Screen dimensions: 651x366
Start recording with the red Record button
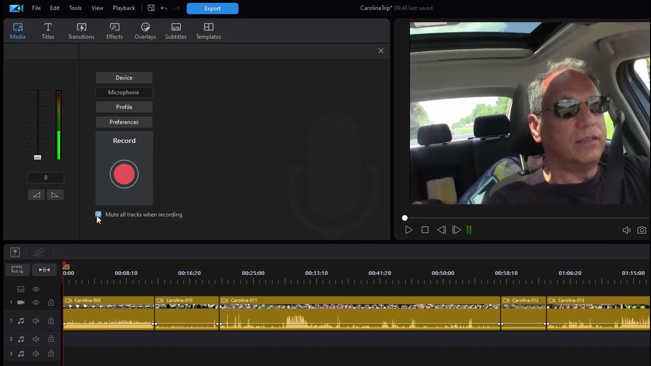pyautogui.click(x=124, y=174)
